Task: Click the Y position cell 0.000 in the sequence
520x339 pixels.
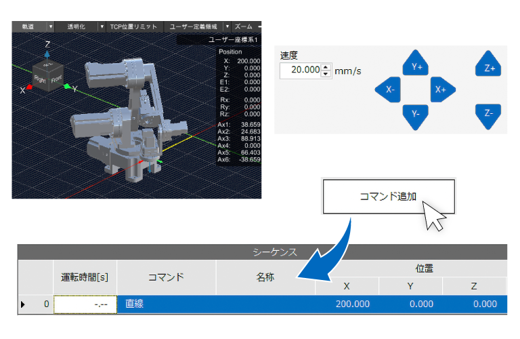Action: [x=410, y=304]
